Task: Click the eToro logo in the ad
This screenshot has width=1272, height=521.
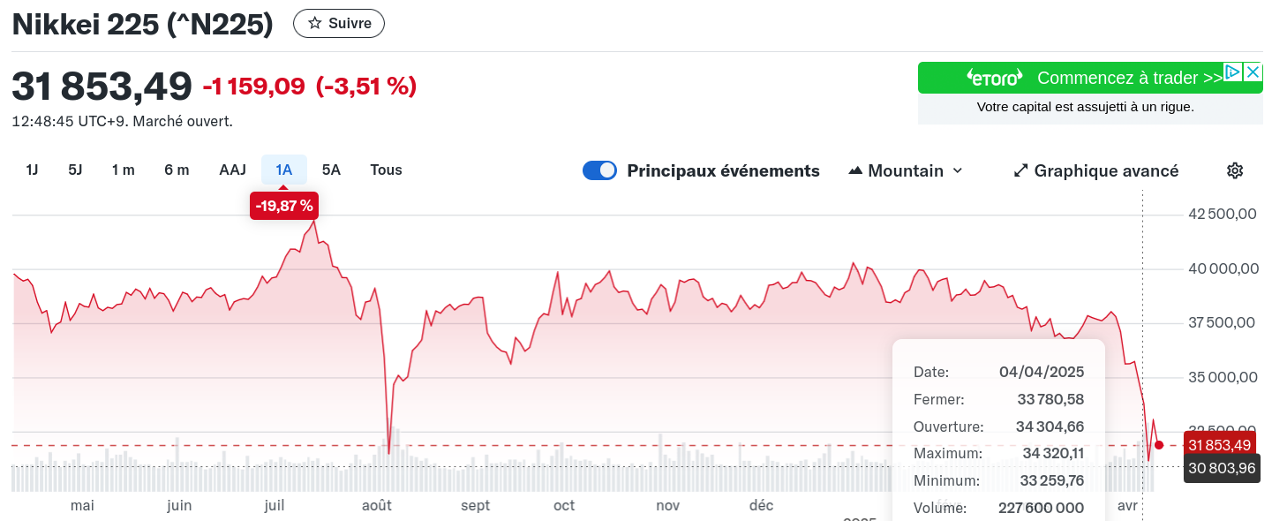Action: [x=995, y=78]
